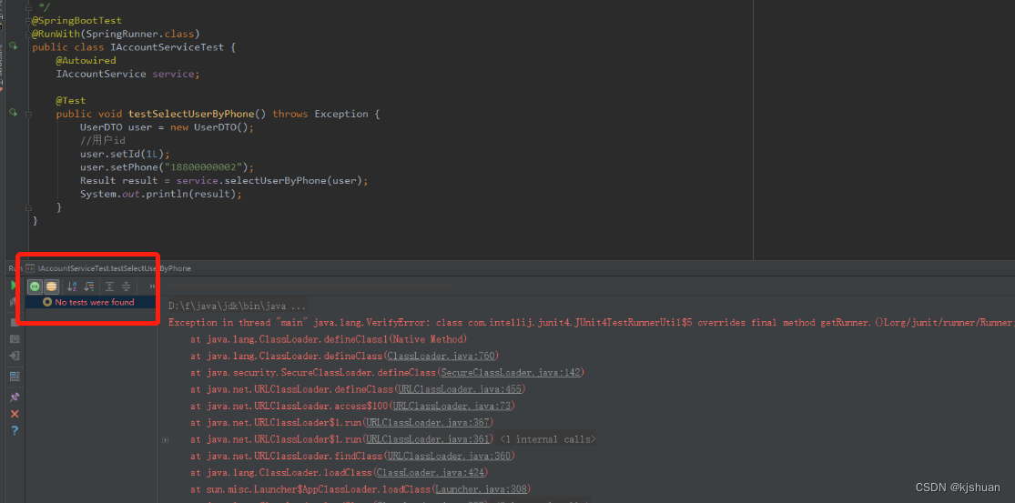
Task: Click the @Test annotation
Action: point(71,100)
